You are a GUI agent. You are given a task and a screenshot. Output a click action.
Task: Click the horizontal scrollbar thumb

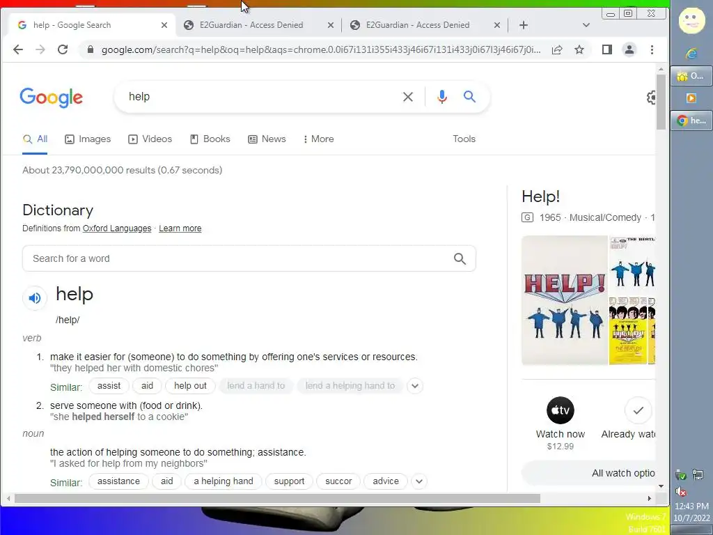point(277,499)
